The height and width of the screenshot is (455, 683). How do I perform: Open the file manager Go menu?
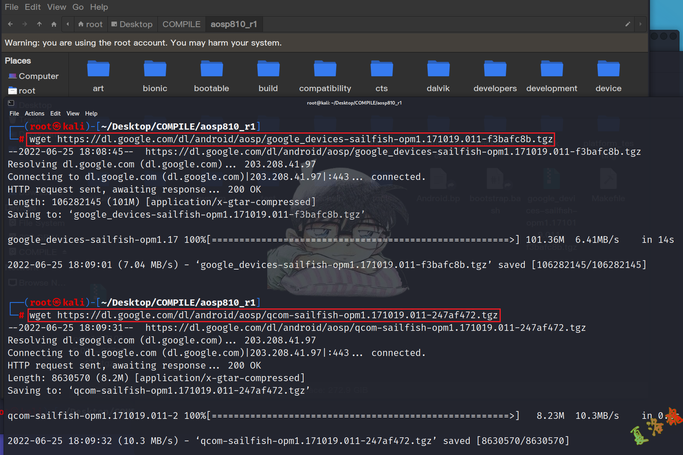(78, 7)
